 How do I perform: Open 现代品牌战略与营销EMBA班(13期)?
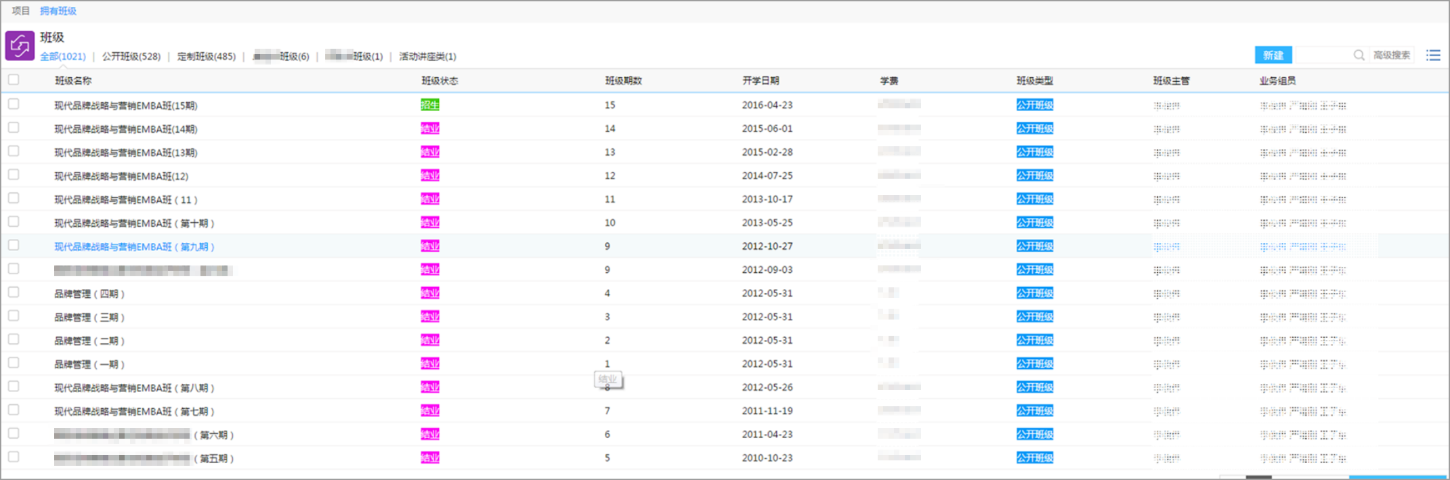pos(126,153)
